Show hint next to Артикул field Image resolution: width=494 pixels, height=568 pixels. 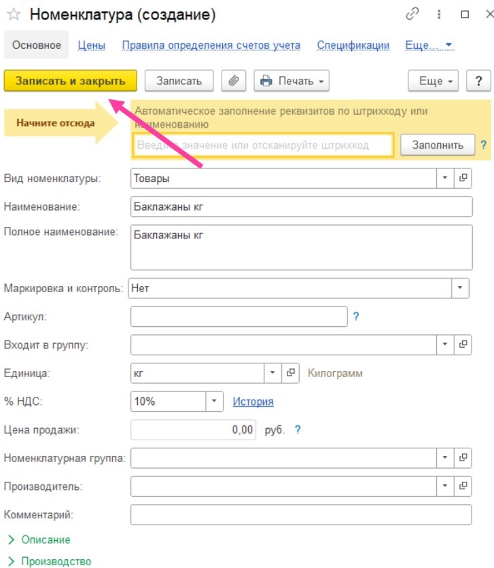coord(355,316)
